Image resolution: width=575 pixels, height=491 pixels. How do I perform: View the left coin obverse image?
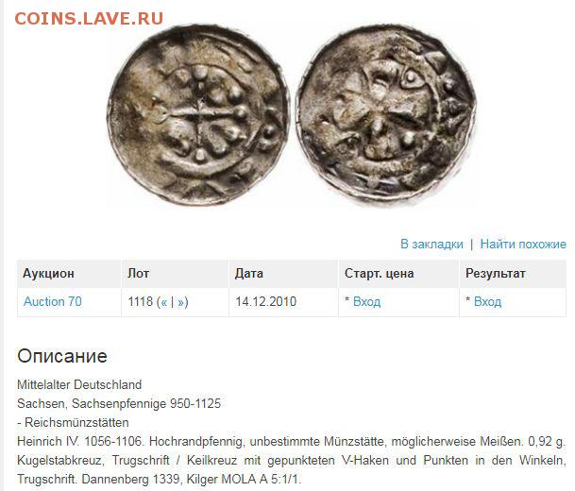199,115
